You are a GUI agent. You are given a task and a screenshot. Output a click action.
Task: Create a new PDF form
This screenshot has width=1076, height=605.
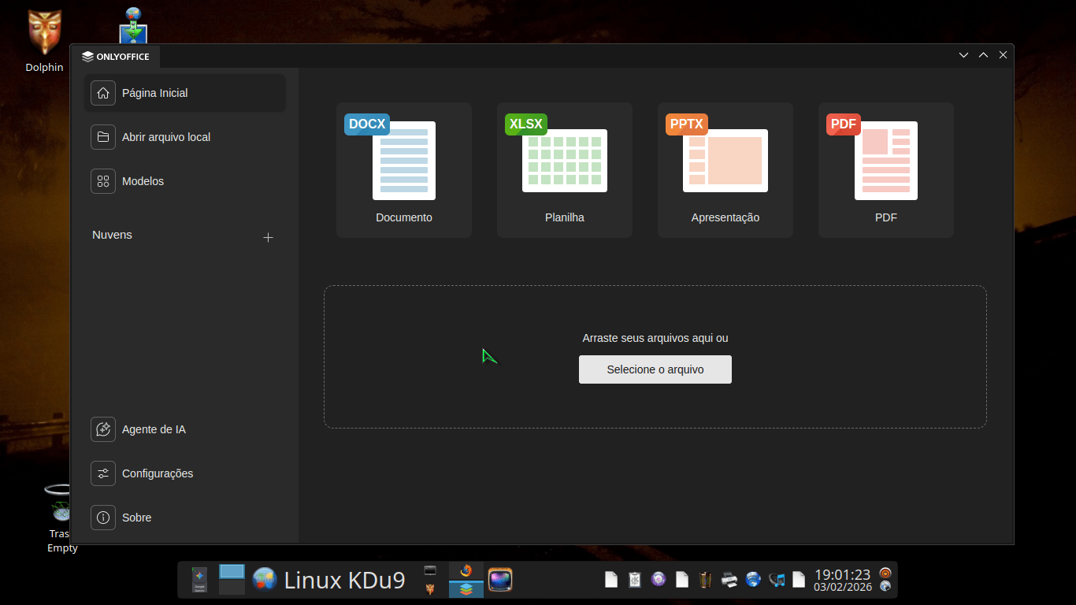[886, 169]
